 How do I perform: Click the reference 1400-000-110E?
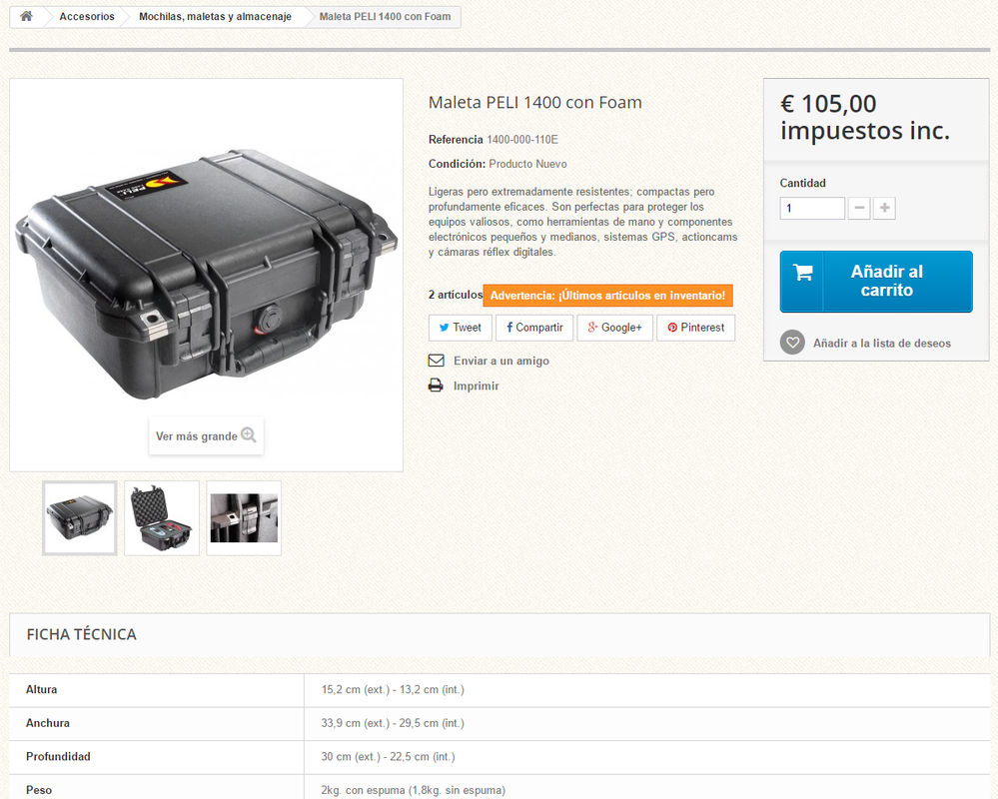pyautogui.click(x=521, y=139)
